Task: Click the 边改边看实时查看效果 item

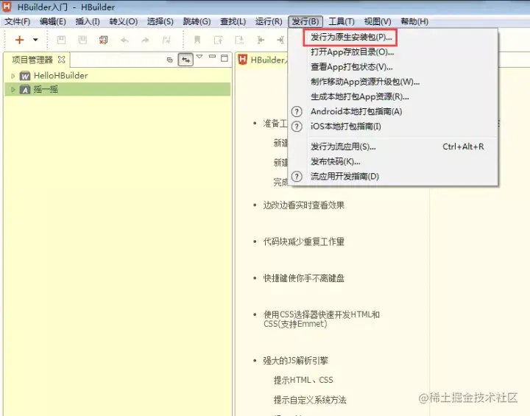Action: click(x=303, y=205)
